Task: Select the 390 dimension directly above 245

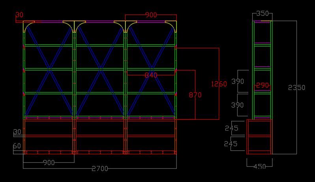Action: point(238,105)
